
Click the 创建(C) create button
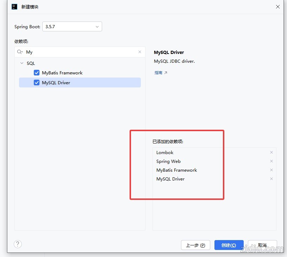click(x=229, y=245)
